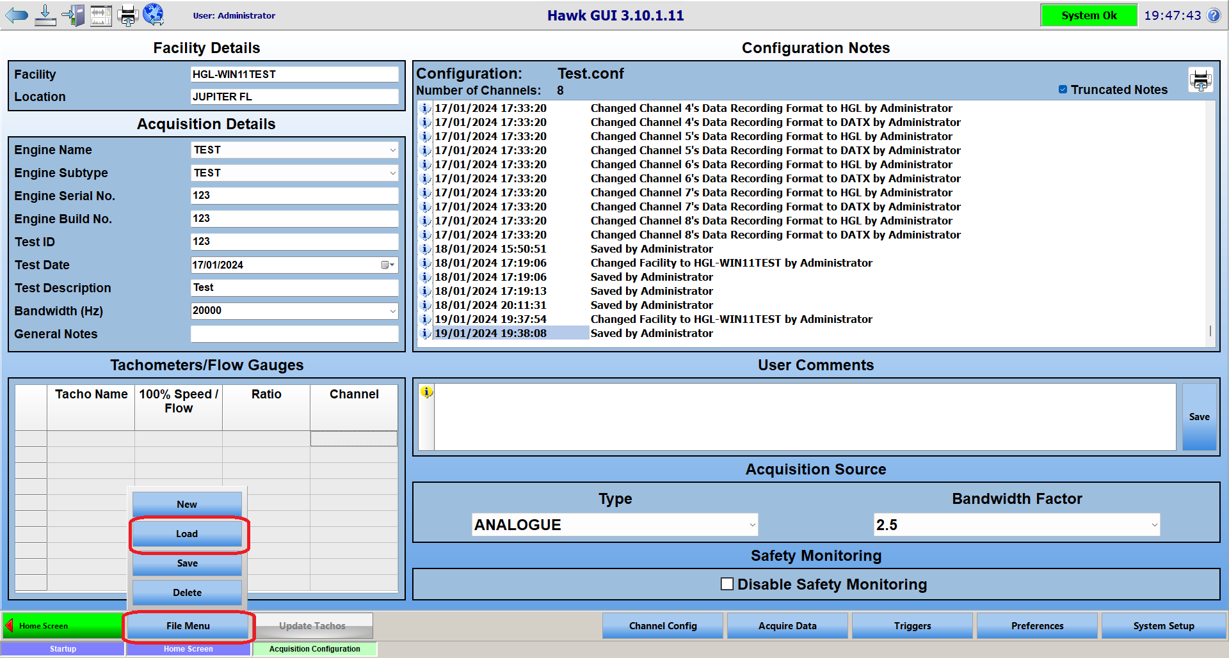Click the top toolbar printer icon
Viewport: 1229px width, 658px height.
click(128, 15)
